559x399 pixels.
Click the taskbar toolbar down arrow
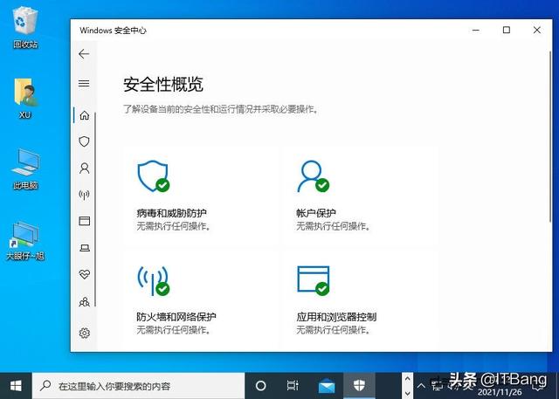click(x=407, y=393)
